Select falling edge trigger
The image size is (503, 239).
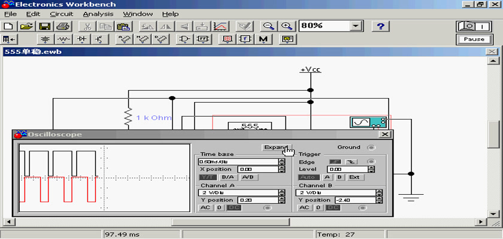(352, 162)
